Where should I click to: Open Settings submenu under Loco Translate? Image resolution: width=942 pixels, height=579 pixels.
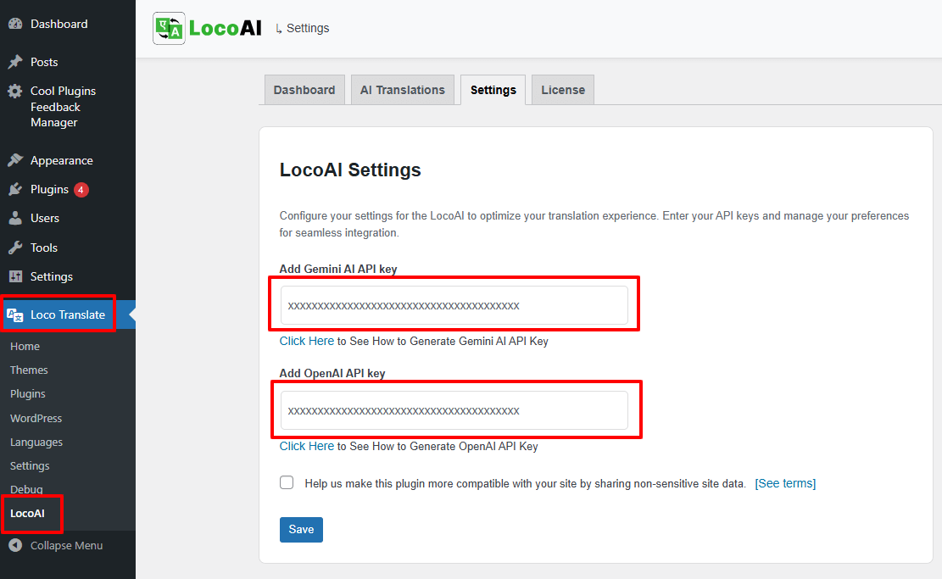click(x=30, y=466)
